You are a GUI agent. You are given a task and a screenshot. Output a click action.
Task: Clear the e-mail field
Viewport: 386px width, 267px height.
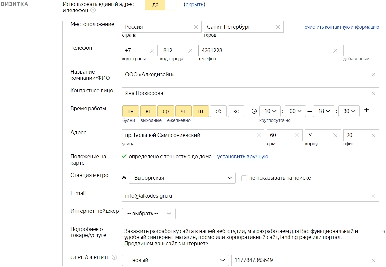click(x=373, y=196)
